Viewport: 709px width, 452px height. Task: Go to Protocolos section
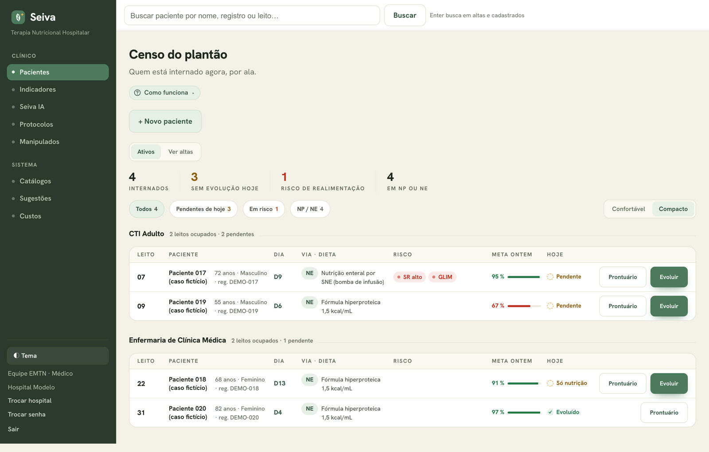(58, 125)
